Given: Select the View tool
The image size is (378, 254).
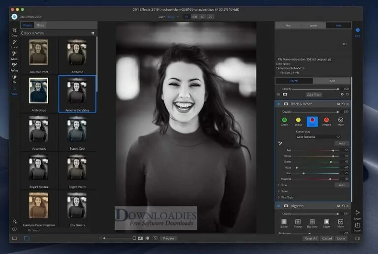Looking at the screenshot, I should coord(14,91).
